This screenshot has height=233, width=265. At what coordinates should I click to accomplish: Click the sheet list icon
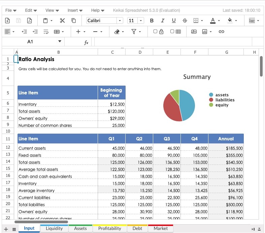[x=14, y=229]
